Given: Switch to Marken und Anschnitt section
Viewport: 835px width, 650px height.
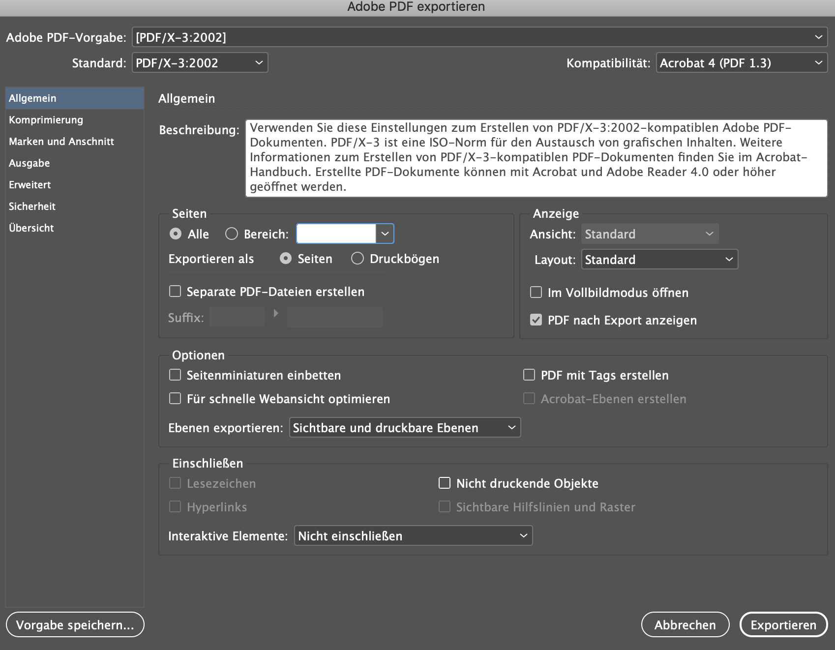Looking at the screenshot, I should pyautogui.click(x=75, y=142).
